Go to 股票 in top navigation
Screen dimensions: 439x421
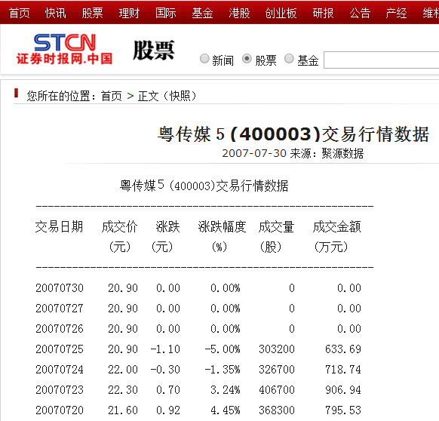(92, 13)
